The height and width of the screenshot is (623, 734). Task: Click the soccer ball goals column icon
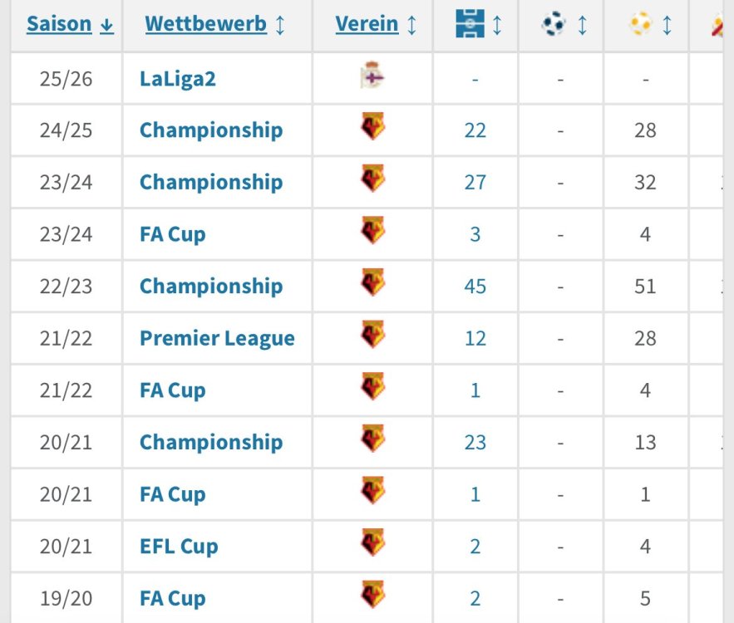(553, 25)
